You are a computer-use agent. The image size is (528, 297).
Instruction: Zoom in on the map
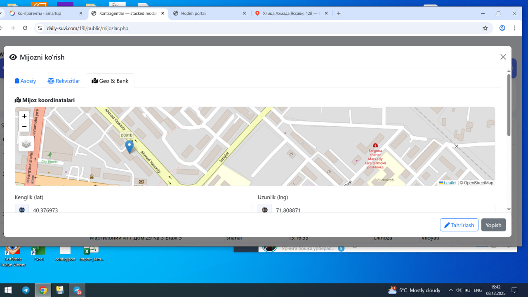tap(24, 116)
